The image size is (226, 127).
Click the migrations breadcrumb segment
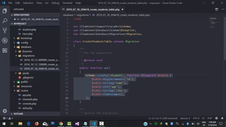tap(83, 15)
